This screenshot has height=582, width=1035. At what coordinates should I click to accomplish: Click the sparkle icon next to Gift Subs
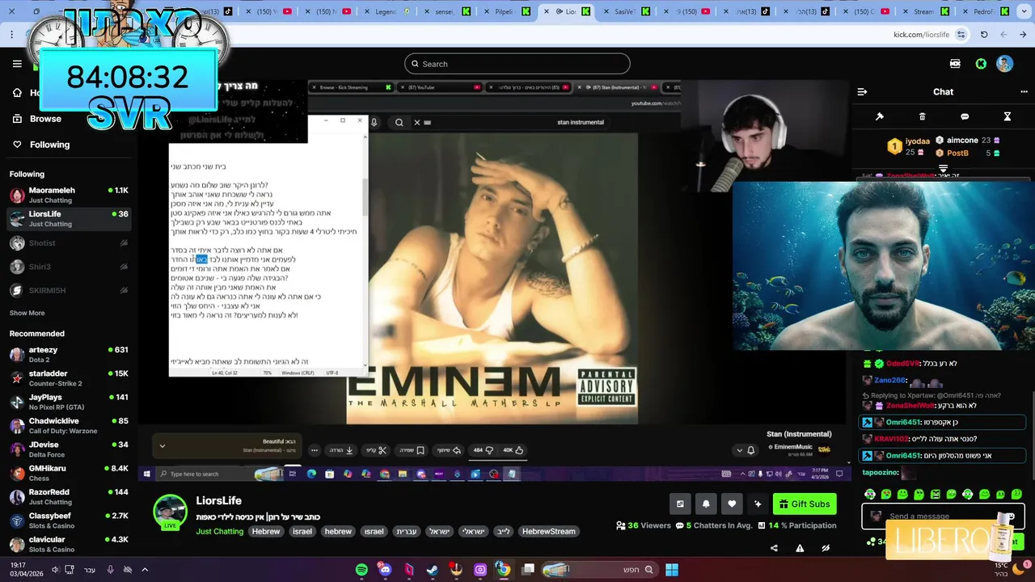[758, 504]
